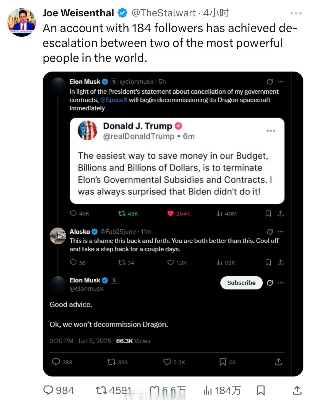The height and width of the screenshot is (403, 311).
Task: Click Alaska's profile picture
Action: (x=58, y=236)
